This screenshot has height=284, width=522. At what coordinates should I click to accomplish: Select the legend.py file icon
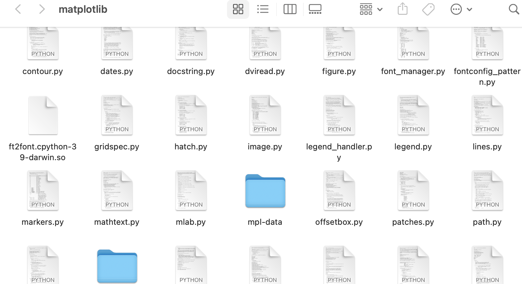click(413, 115)
